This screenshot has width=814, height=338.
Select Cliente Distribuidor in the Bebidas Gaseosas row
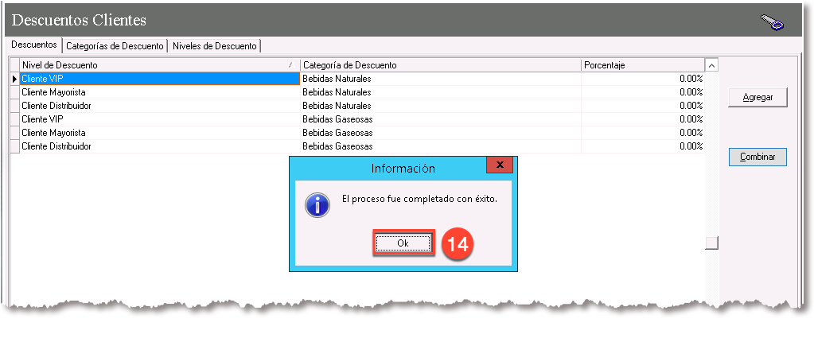pyautogui.click(x=160, y=146)
